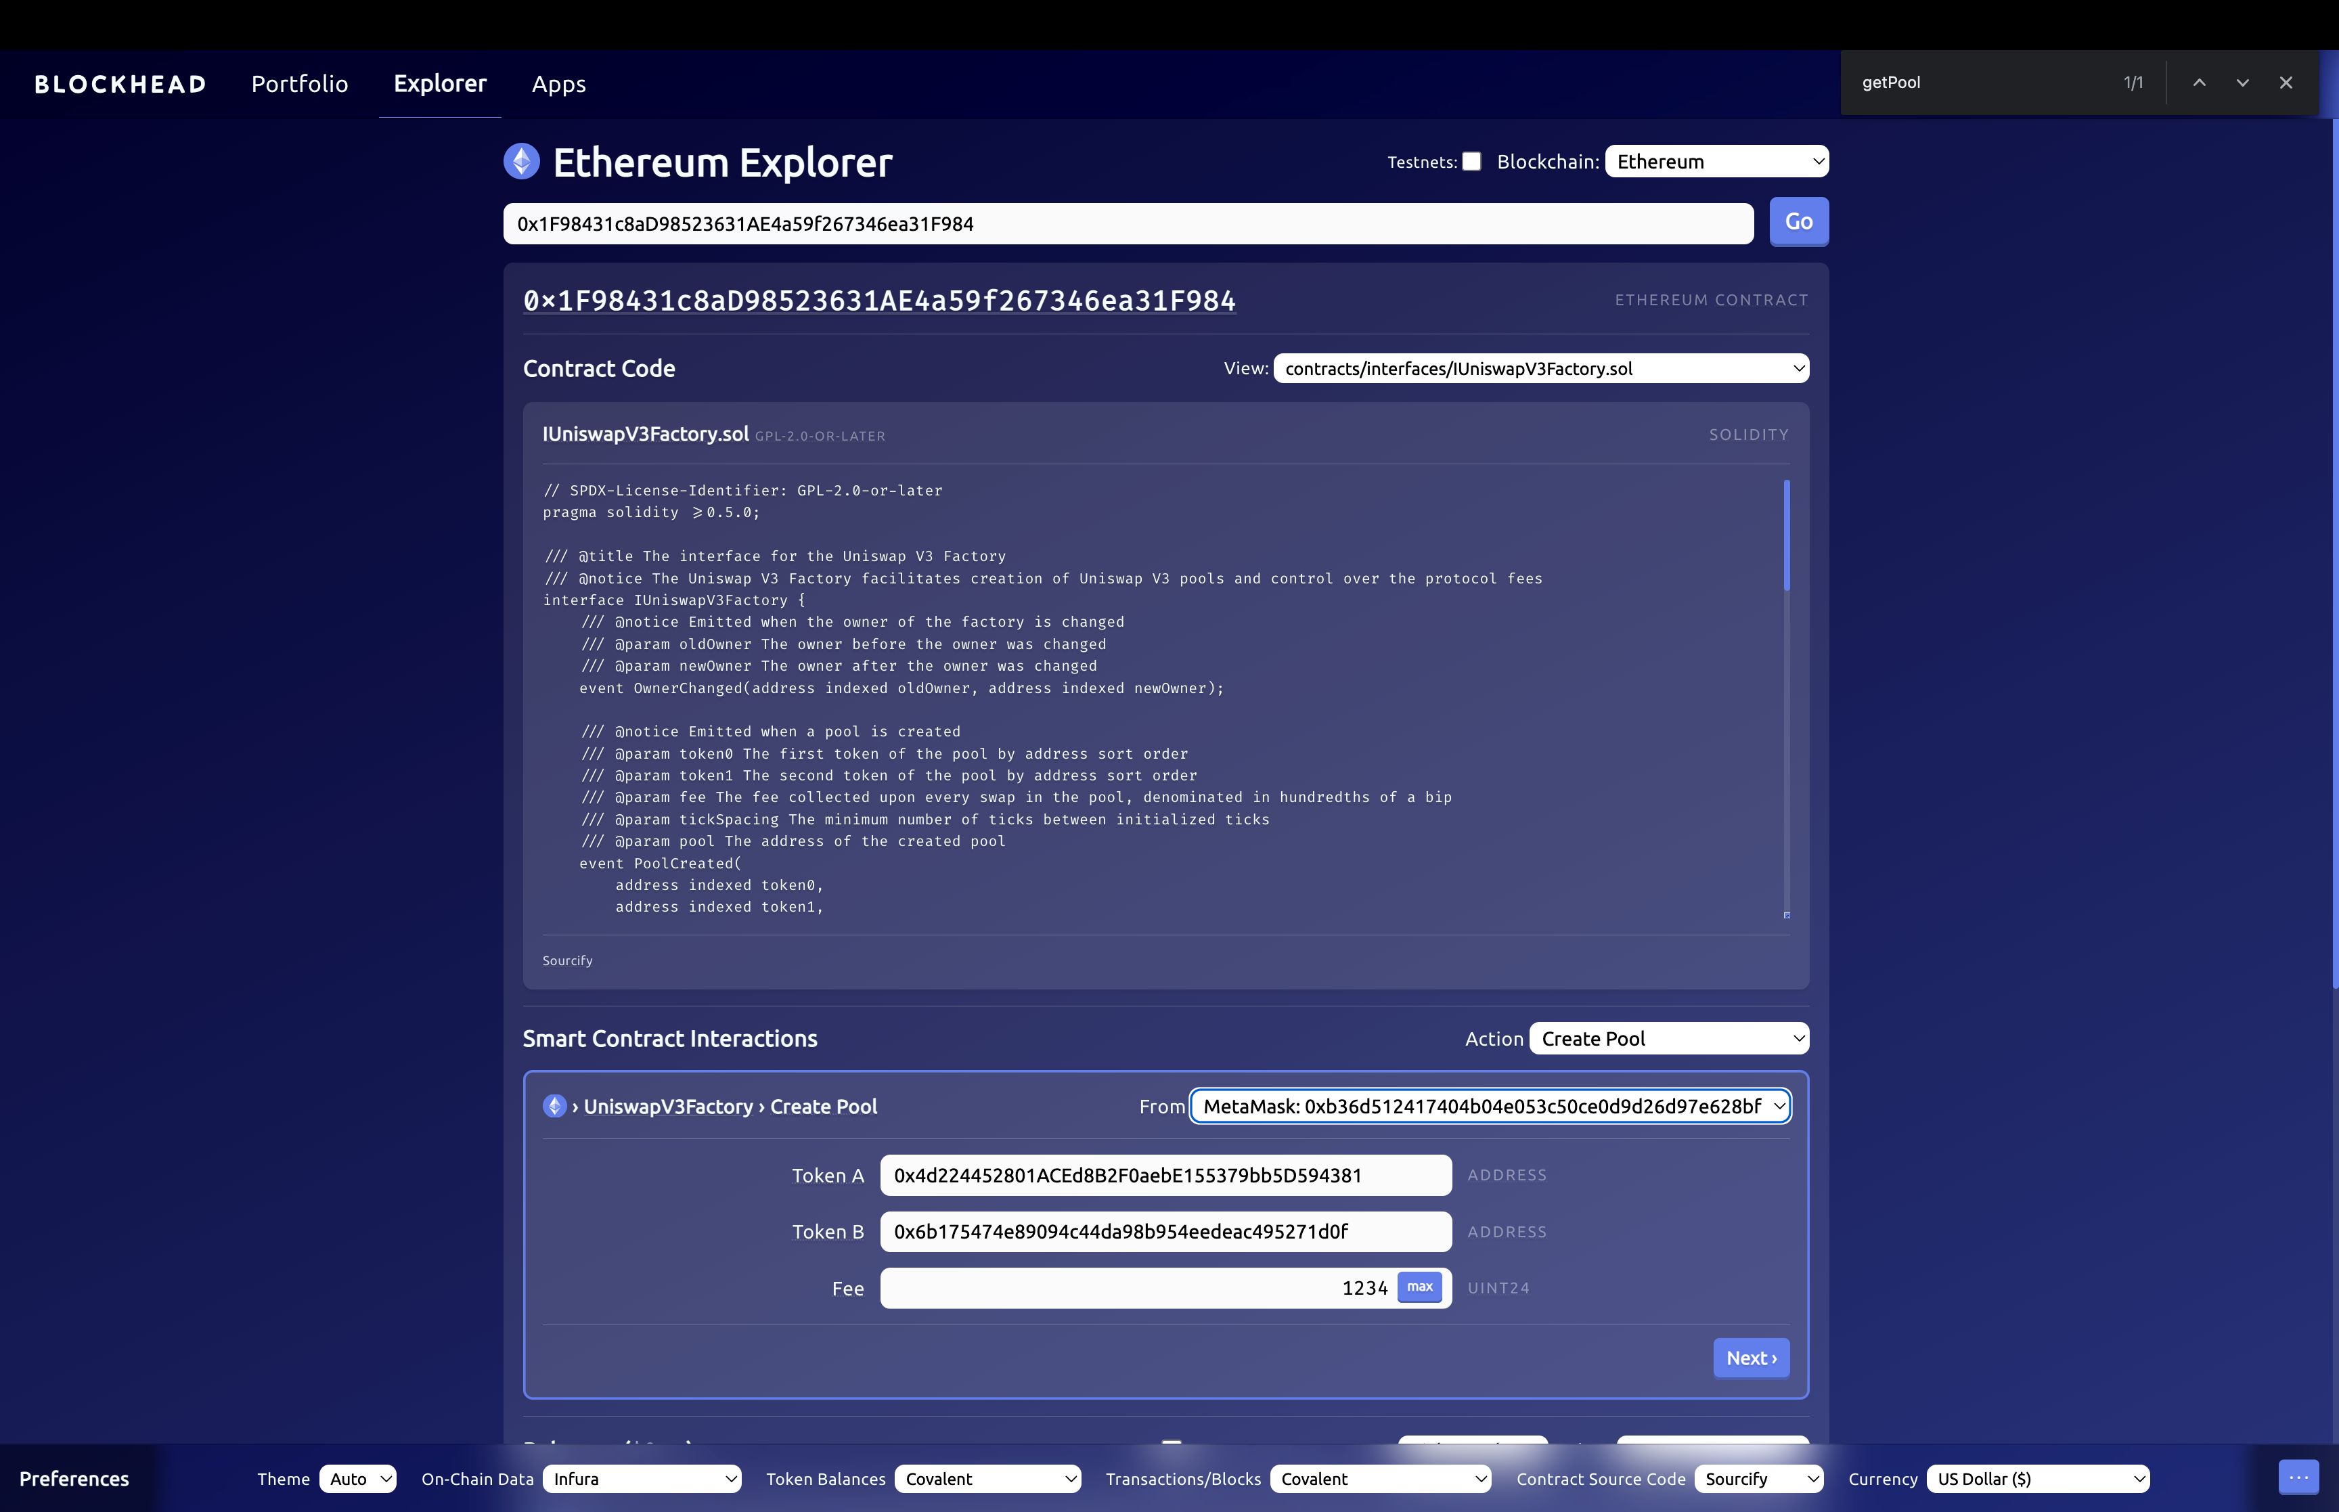Open the On-Chain Data dropdown showing Infura

[642, 1479]
